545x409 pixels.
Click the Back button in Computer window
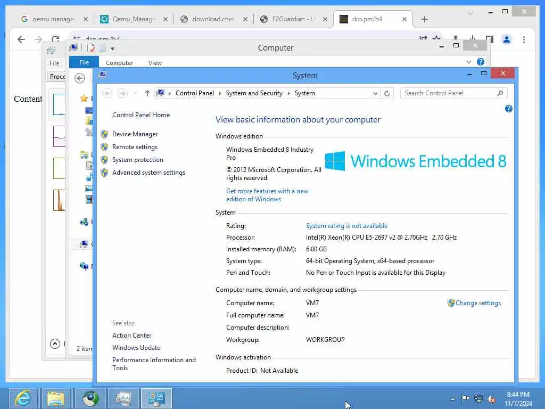[80, 78]
